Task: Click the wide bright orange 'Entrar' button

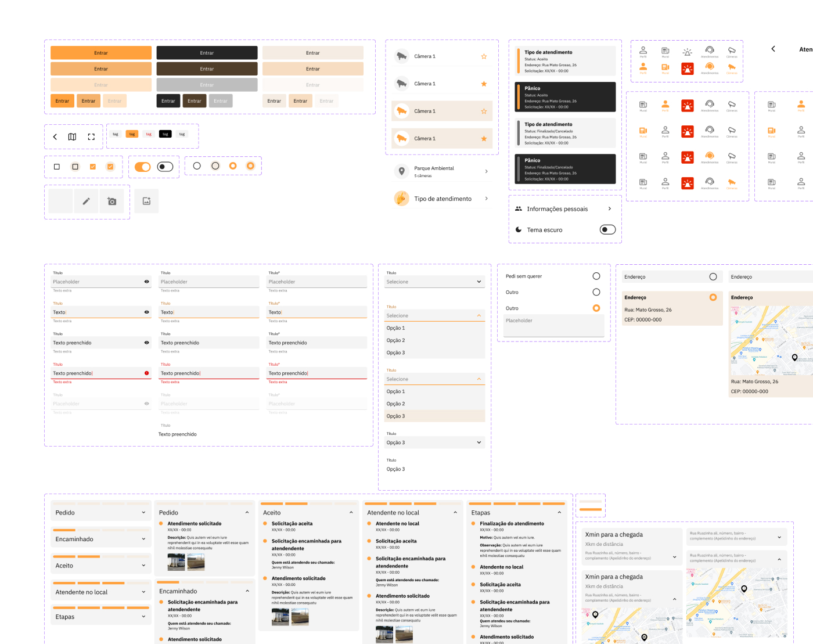Action: click(x=101, y=53)
